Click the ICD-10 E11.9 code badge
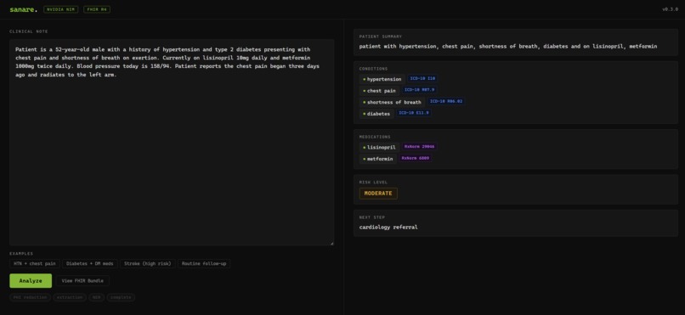The height and width of the screenshot is (315, 685). [x=414, y=113]
